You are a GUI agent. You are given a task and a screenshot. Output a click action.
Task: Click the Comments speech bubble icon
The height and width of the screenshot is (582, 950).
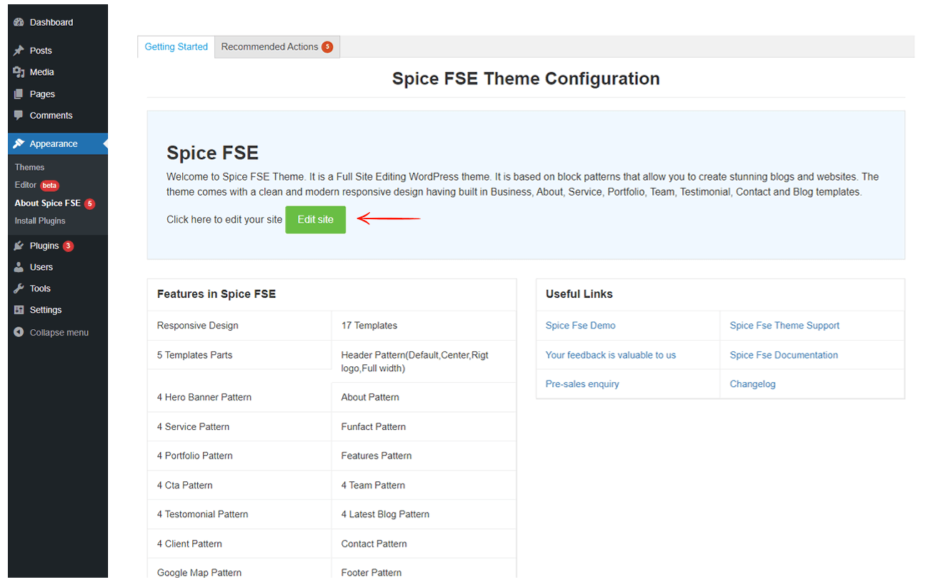[x=19, y=116]
